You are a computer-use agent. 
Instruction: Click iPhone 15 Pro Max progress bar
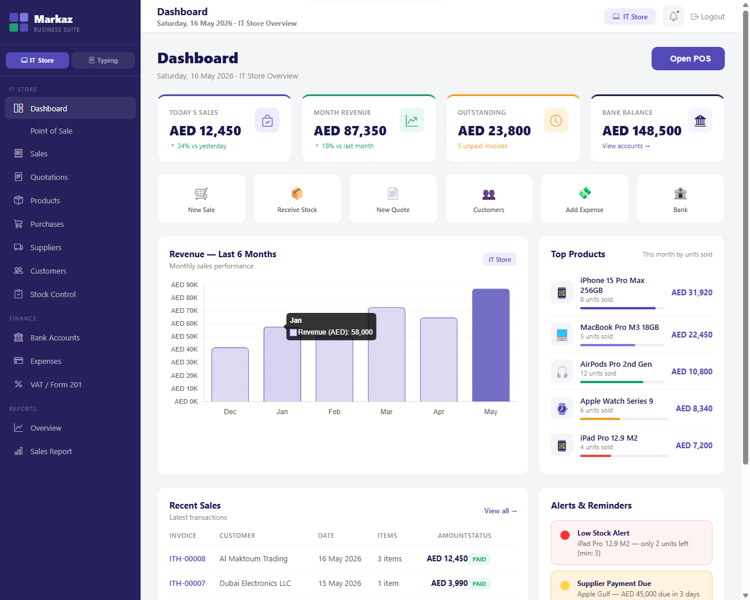coord(622,308)
